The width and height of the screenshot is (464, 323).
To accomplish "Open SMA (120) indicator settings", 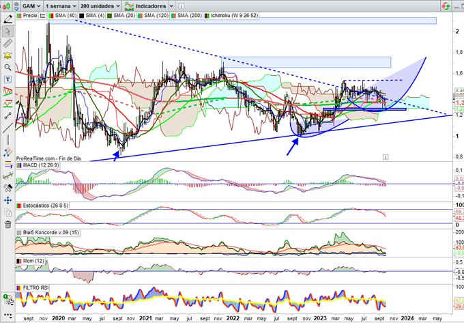I will 156,16.
